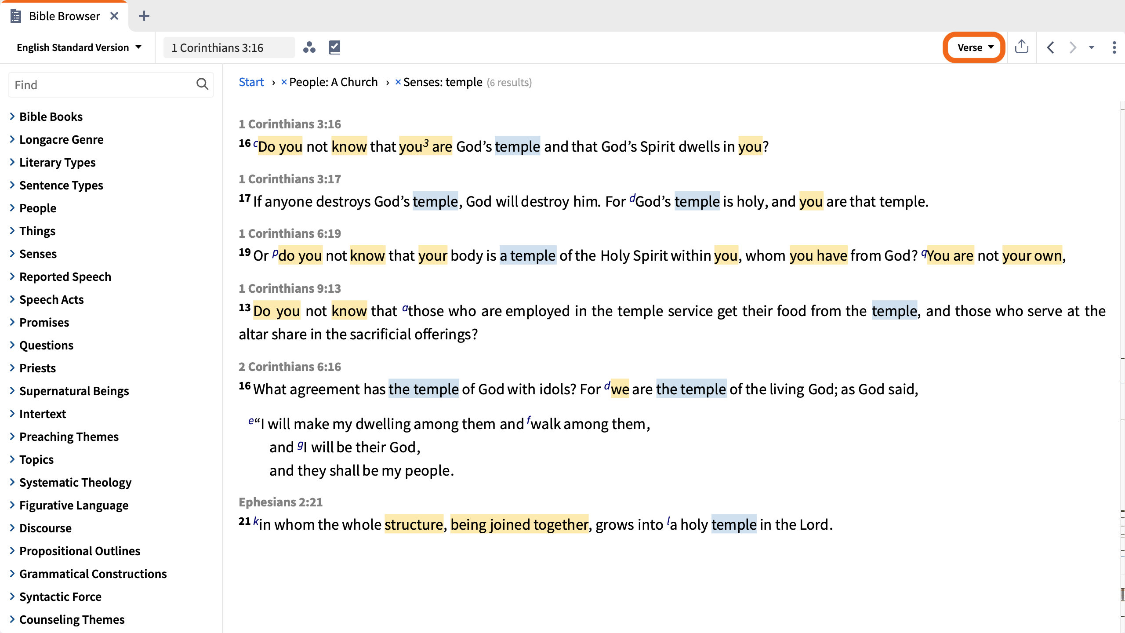Click the Find magnifying glass icon
The height and width of the screenshot is (633, 1125).
point(202,84)
